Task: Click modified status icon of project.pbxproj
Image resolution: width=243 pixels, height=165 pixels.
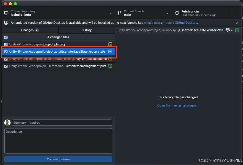Action: tap(110, 44)
